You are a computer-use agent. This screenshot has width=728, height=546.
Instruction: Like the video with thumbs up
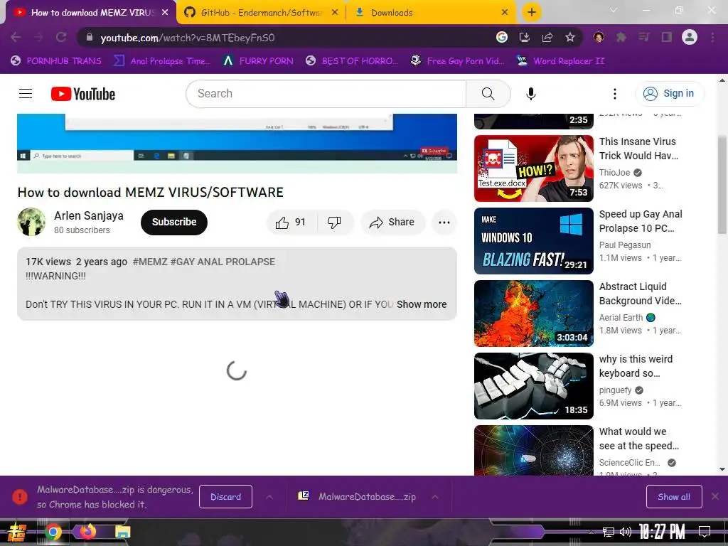pos(291,223)
